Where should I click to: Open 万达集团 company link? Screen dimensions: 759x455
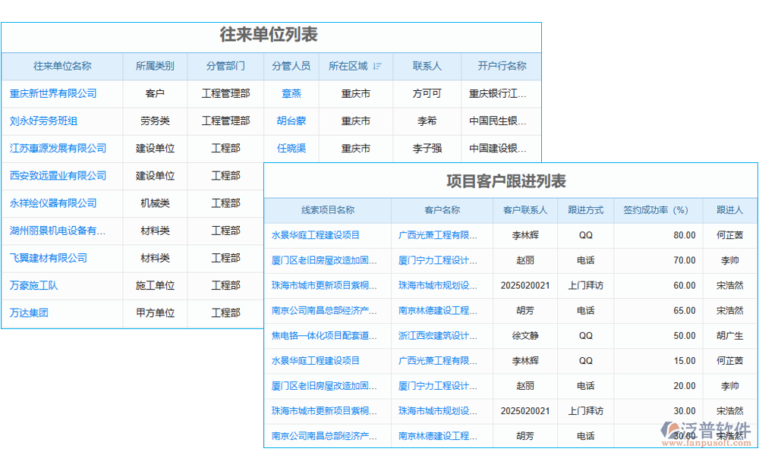[x=28, y=313]
